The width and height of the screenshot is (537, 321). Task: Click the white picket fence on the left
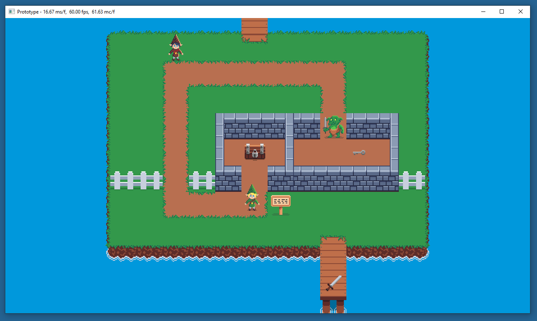click(136, 180)
